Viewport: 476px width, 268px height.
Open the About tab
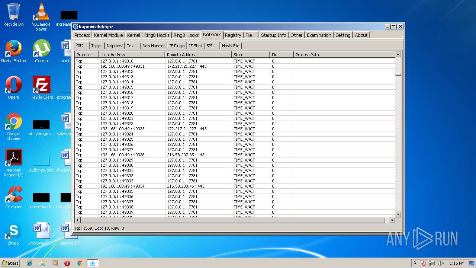[x=361, y=35]
